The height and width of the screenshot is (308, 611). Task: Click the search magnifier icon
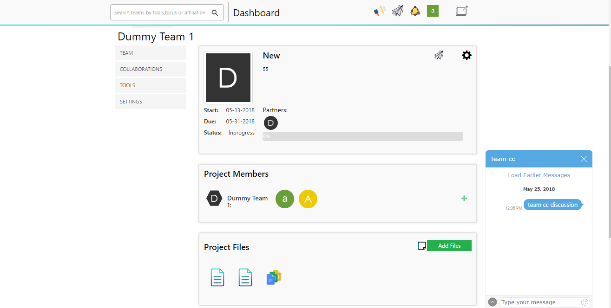(x=215, y=13)
